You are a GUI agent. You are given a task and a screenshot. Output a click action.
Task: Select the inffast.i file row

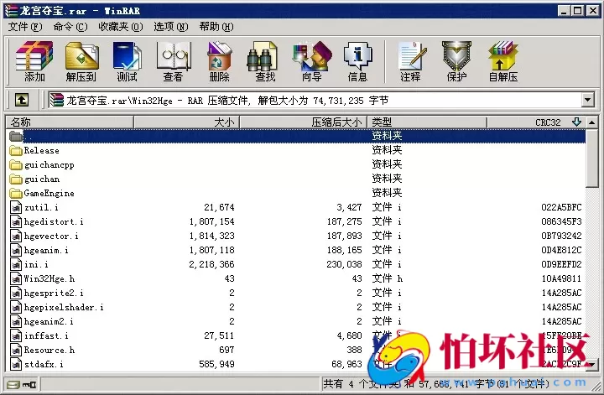click(296, 335)
